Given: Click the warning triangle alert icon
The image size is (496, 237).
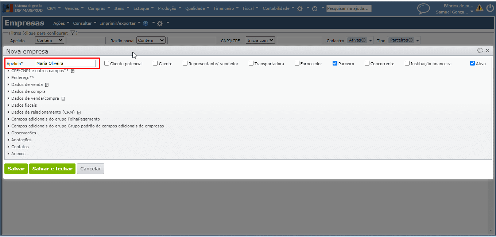Looking at the screenshot, I should point(480,8).
